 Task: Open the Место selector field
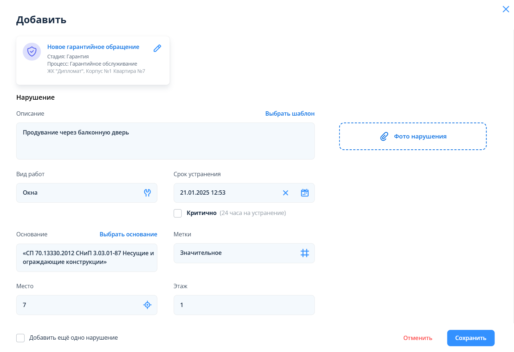pos(80,305)
